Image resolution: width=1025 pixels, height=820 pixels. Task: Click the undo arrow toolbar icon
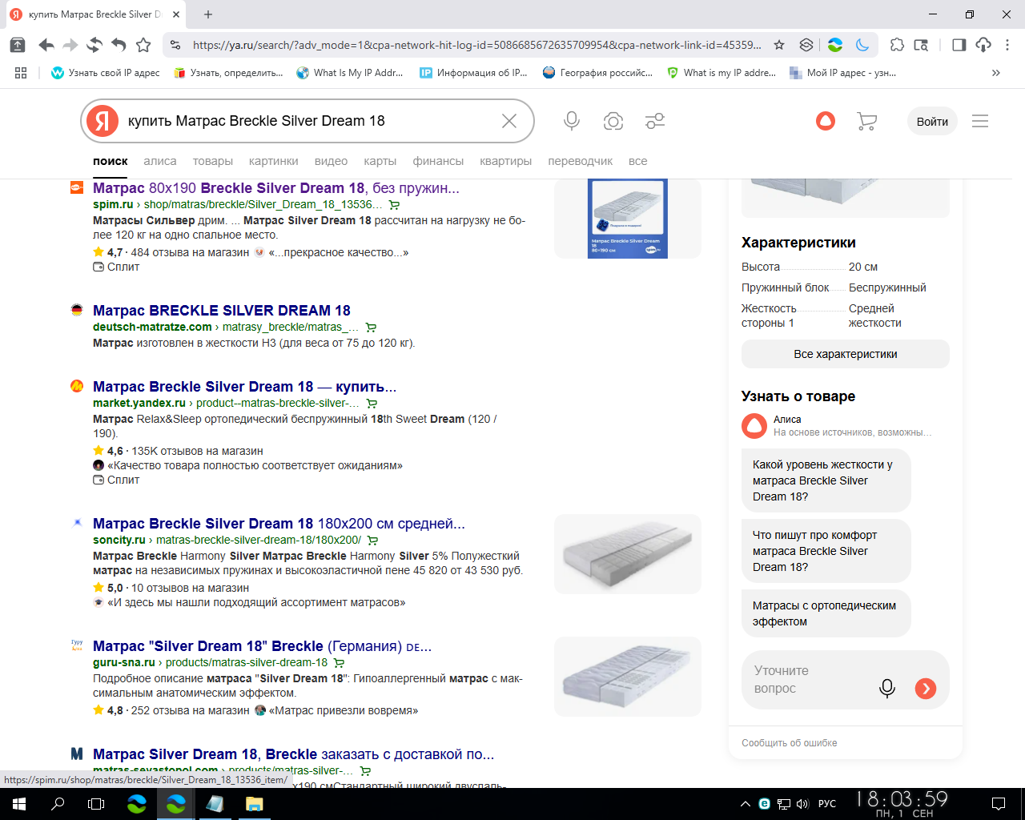tap(119, 45)
